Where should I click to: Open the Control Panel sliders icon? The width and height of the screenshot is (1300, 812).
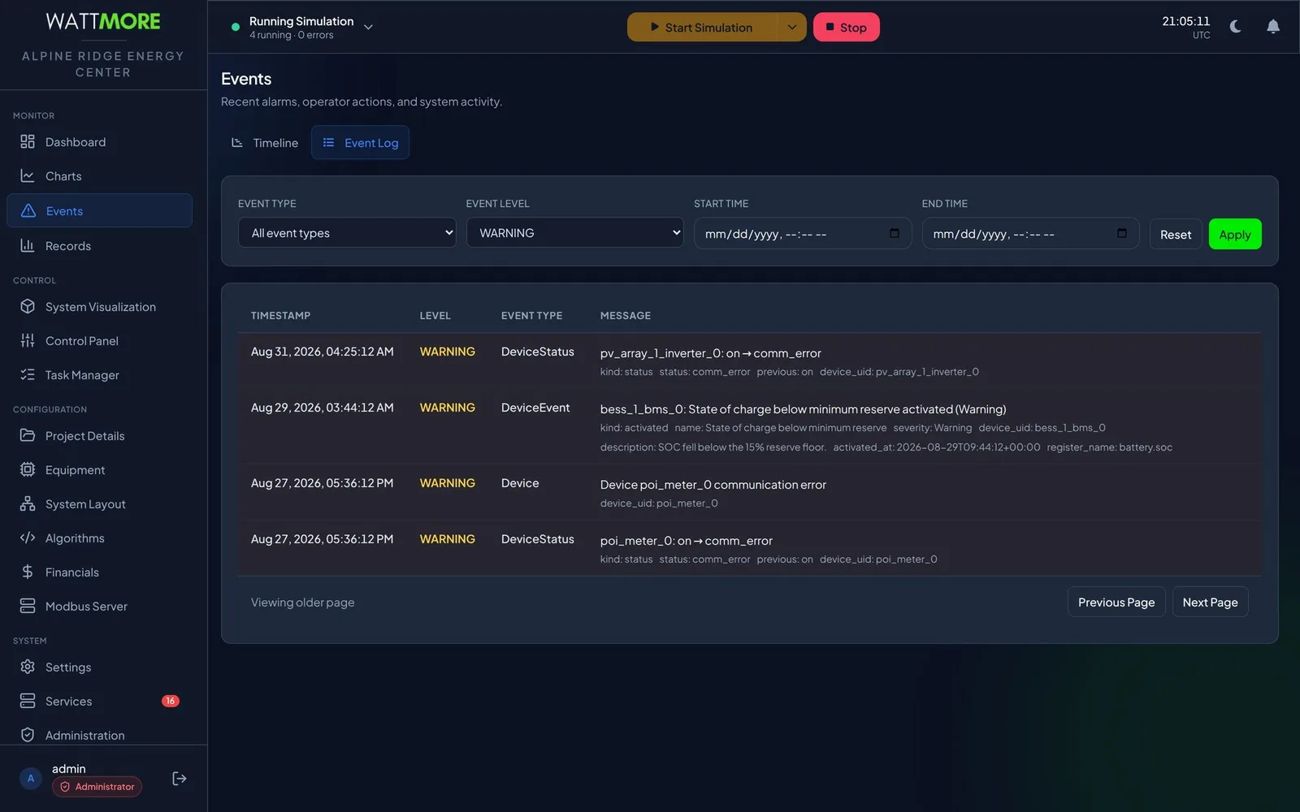point(28,341)
